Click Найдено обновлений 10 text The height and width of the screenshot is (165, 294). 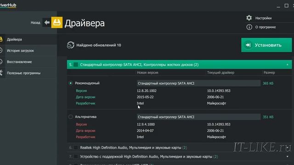[x=99, y=45]
